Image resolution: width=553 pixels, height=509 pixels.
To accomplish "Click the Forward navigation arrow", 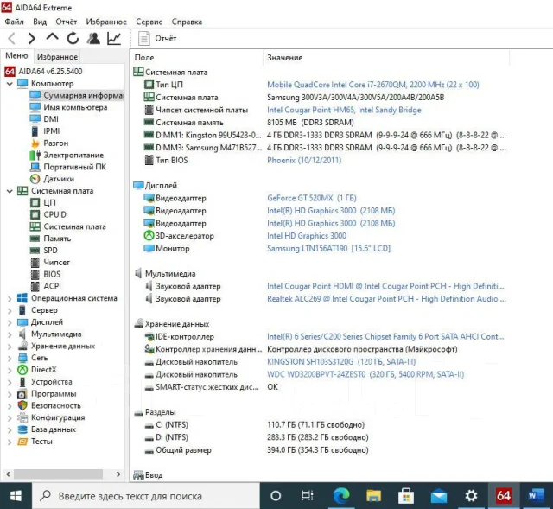I will pos(31,38).
